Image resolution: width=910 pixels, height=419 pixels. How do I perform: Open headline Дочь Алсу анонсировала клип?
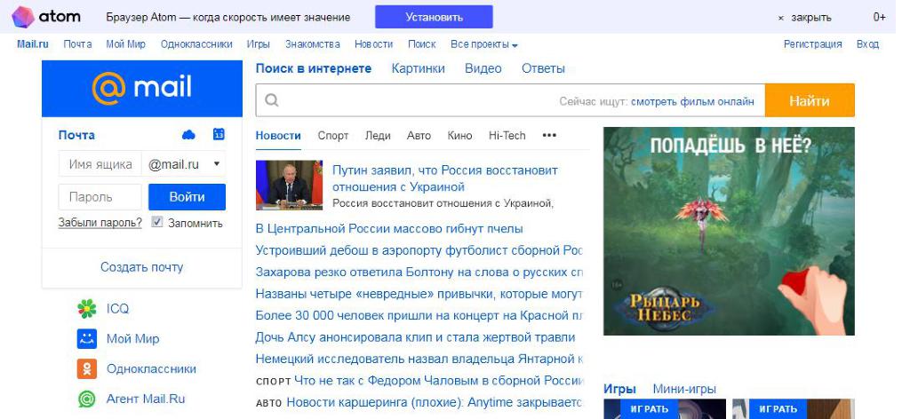[x=416, y=337]
